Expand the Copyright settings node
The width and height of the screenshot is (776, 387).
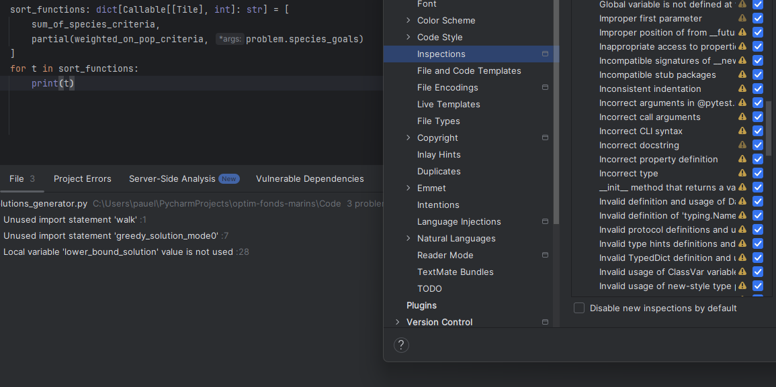408,138
